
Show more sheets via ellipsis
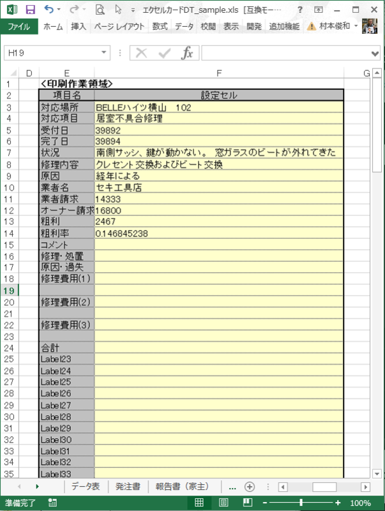232,487
